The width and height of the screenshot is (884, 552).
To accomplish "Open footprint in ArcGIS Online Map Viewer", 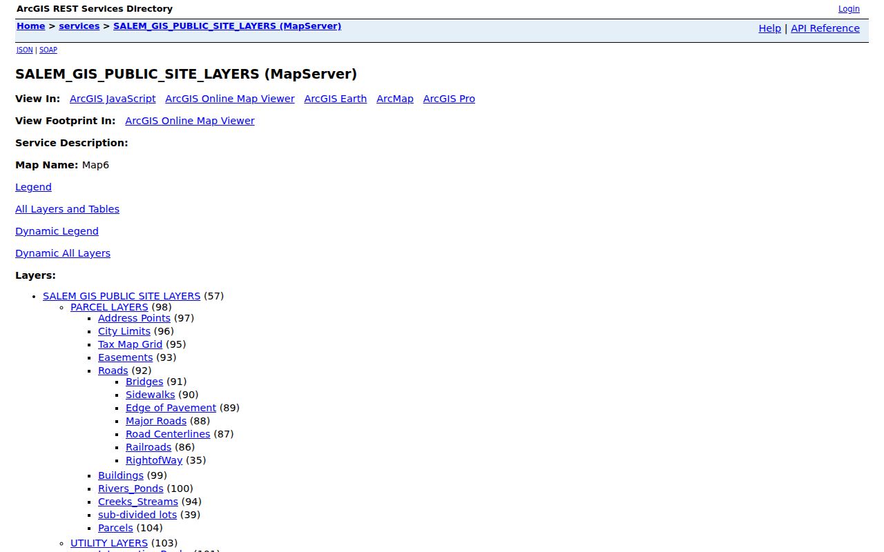I will pyautogui.click(x=190, y=121).
